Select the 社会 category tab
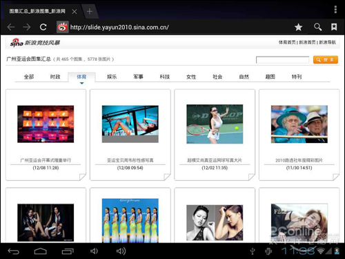The image size is (345, 259). pos(217,77)
